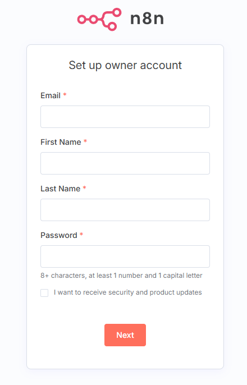
Task: Click the '8+ characters' password hint text
Action: tap(121, 276)
